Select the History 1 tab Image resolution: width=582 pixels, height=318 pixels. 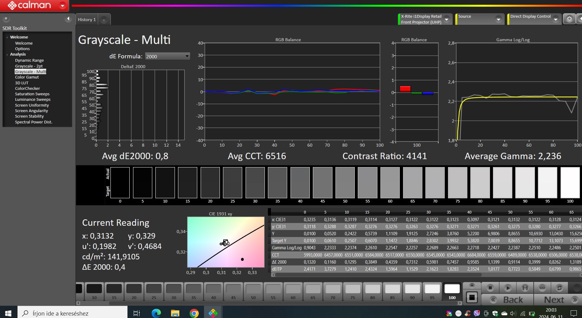pos(87,20)
